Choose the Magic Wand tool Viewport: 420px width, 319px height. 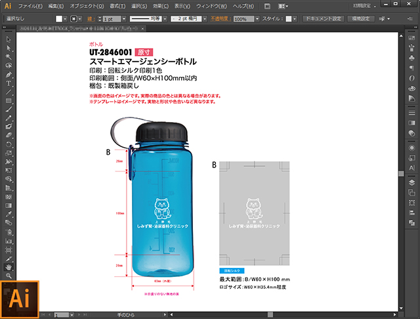pos(9,57)
